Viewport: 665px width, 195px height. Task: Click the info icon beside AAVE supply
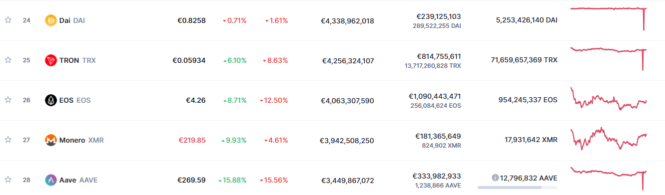pyautogui.click(x=495, y=178)
